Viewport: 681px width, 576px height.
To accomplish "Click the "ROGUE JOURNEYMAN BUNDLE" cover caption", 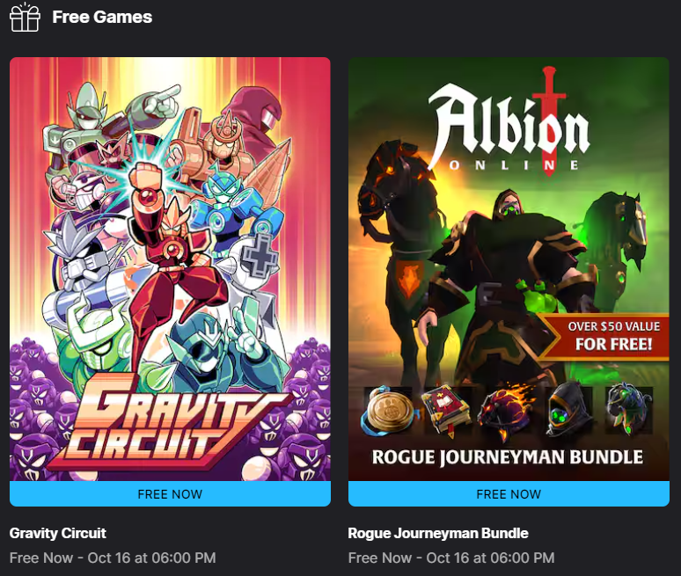I will point(508,457).
